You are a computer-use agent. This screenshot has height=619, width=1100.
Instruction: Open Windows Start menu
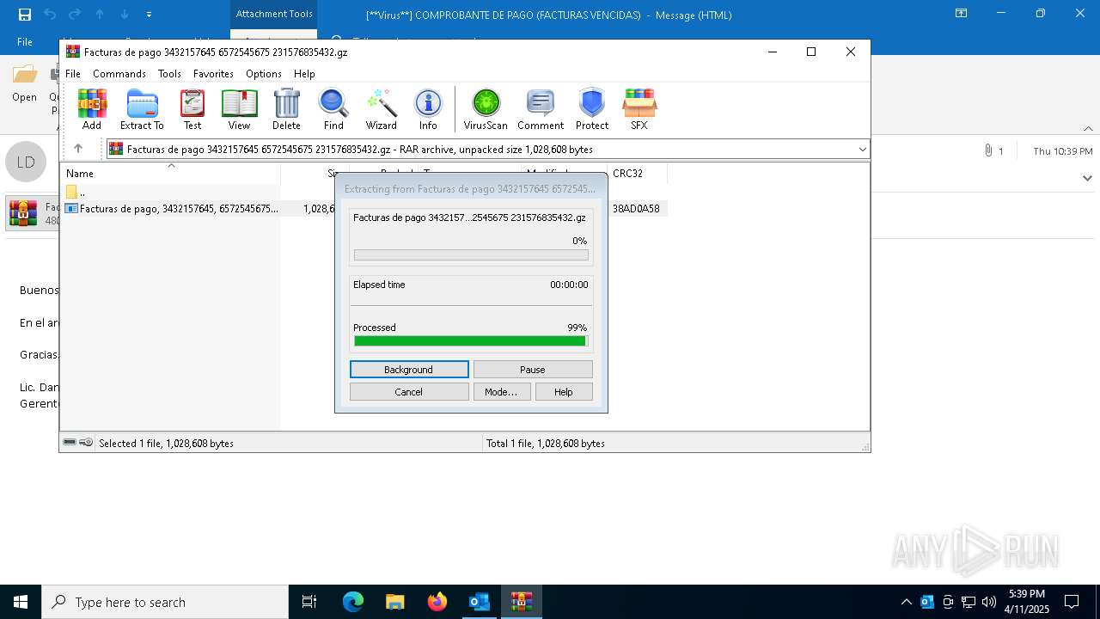click(21, 602)
